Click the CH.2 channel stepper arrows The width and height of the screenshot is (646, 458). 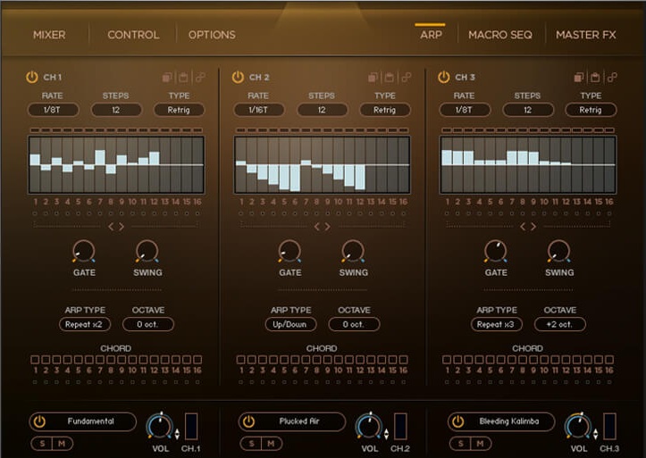[387, 434]
